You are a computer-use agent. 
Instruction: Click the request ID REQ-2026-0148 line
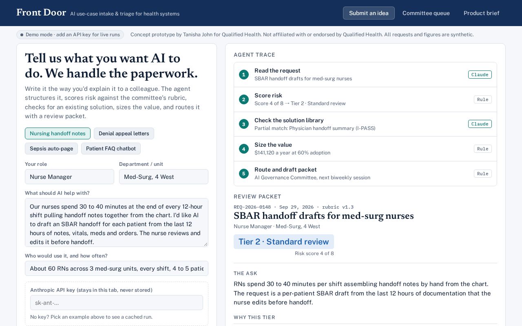pos(294,207)
